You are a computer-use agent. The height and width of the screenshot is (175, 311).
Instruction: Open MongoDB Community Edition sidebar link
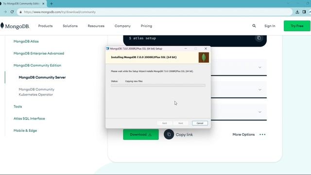(x=37, y=65)
